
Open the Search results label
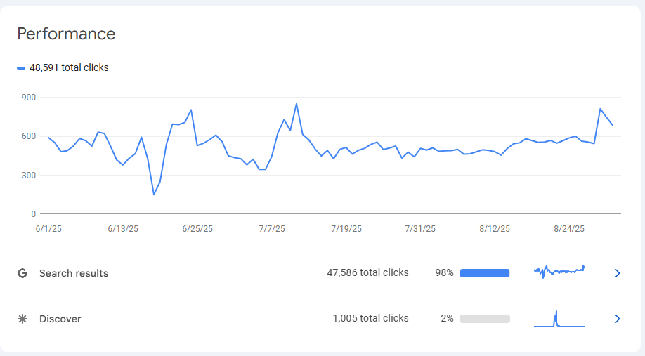(74, 273)
